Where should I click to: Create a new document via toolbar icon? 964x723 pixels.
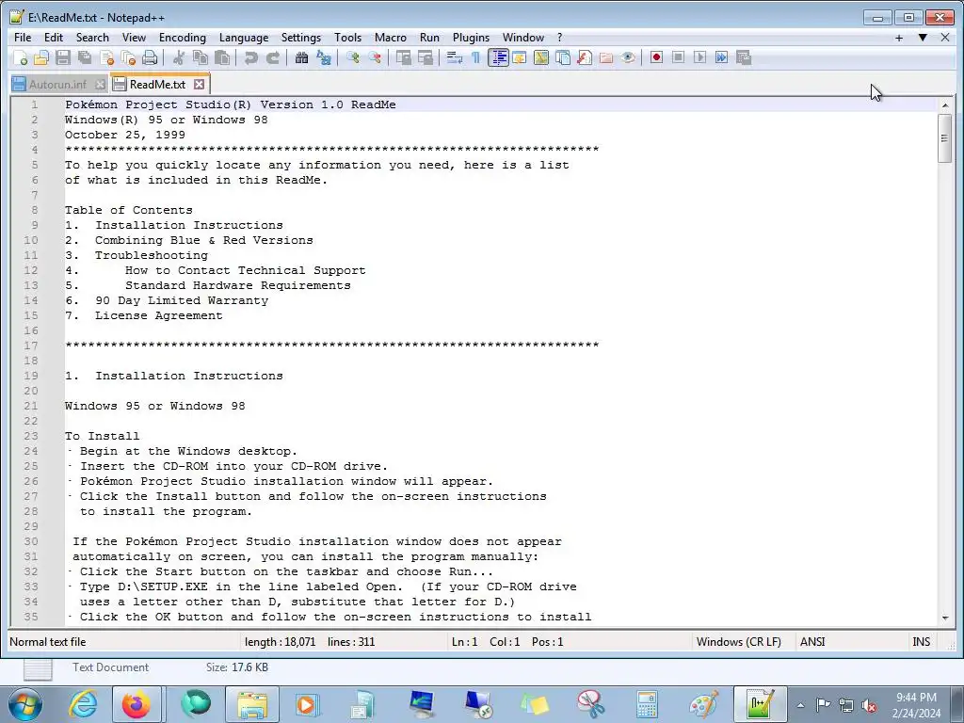pos(20,57)
